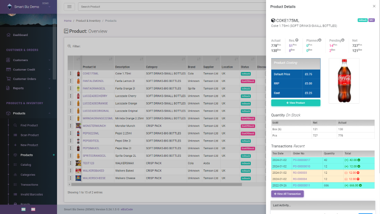
Task: Click the New Product plus icon
Action: pyautogui.click(x=15, y=145)
